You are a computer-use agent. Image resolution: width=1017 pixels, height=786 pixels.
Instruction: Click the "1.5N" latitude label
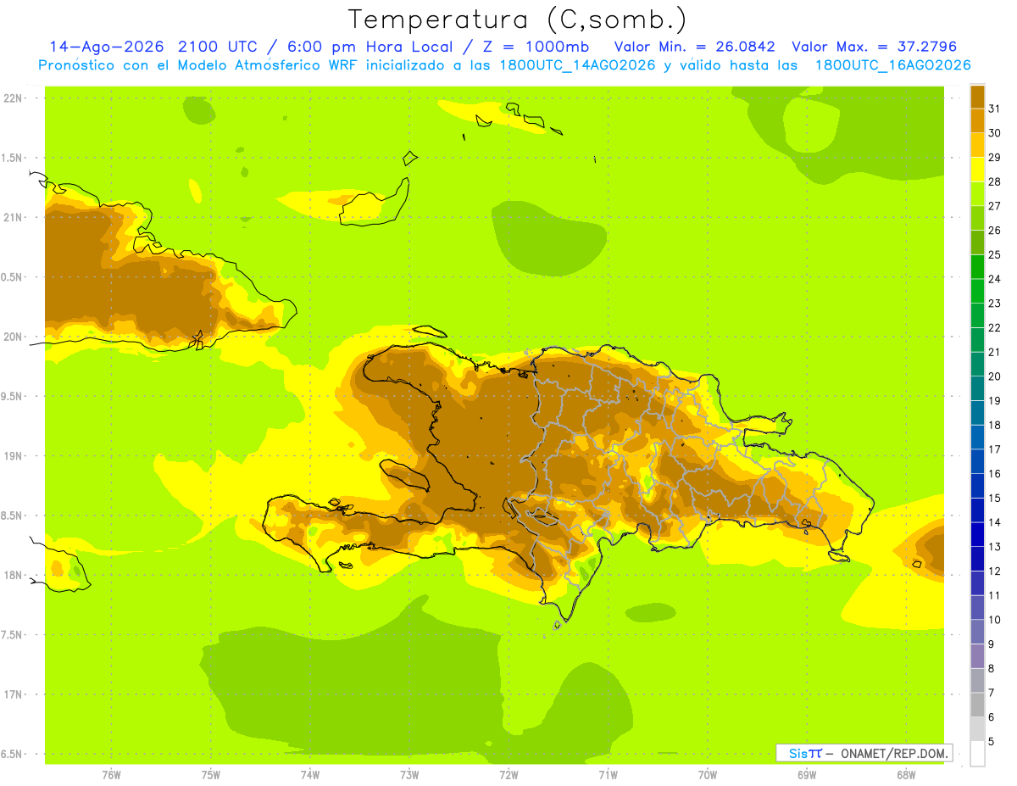coord(13,158)
